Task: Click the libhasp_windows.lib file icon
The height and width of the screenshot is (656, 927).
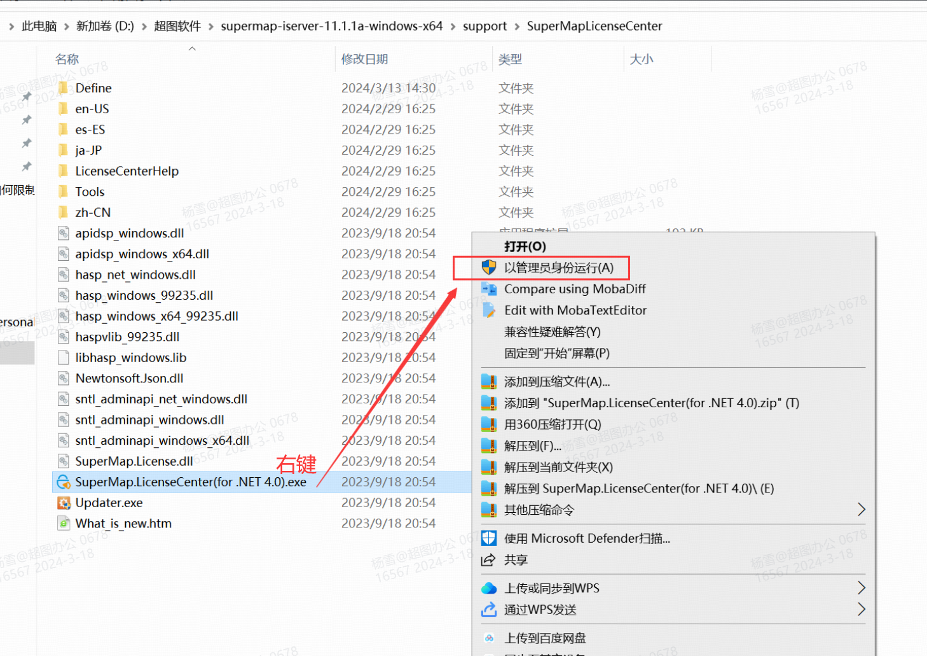Action: tap(63, 358)
